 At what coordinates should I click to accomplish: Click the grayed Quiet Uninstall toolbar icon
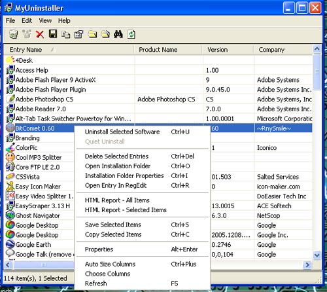tap(27, 34)
